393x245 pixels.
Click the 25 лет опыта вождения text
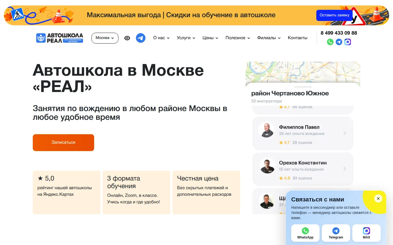(x=302, y=134)
